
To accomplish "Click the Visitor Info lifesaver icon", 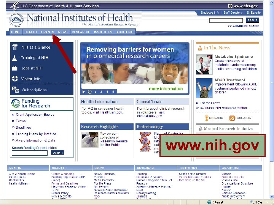I will [15, 79].
